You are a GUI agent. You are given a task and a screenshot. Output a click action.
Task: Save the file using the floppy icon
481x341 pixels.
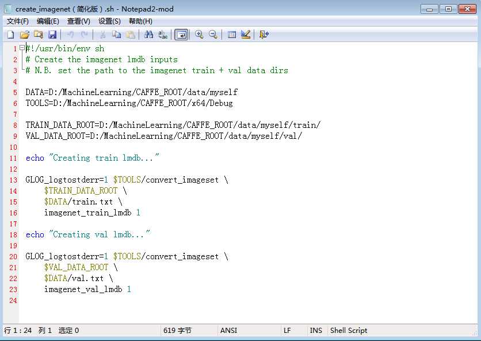(52, 35)
